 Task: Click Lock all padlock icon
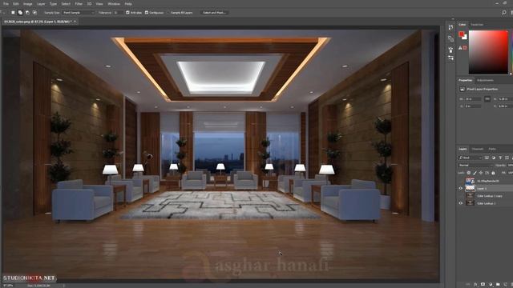[x=493, y=173]
